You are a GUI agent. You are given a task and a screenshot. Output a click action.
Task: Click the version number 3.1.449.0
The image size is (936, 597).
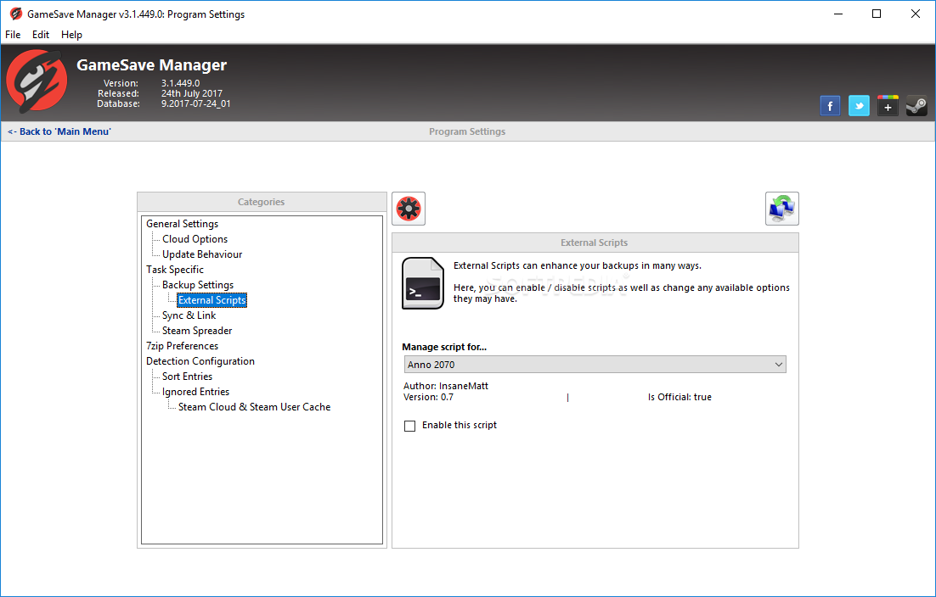click(180, 83)
